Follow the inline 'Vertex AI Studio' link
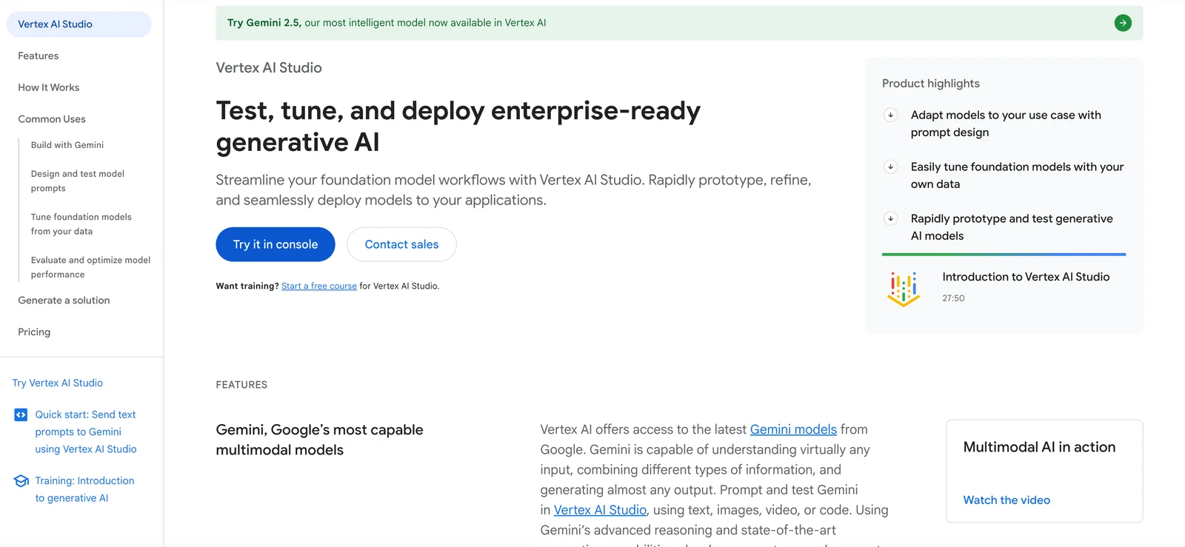Image resolution: width=1185 pixels, height=547 pixels. (600, 510)
